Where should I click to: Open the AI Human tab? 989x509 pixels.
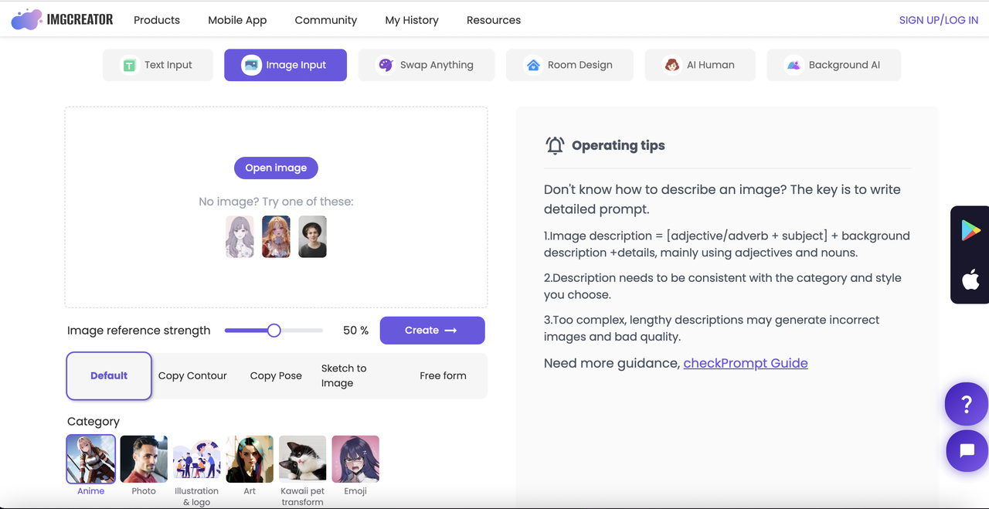(x=700, y=65)
